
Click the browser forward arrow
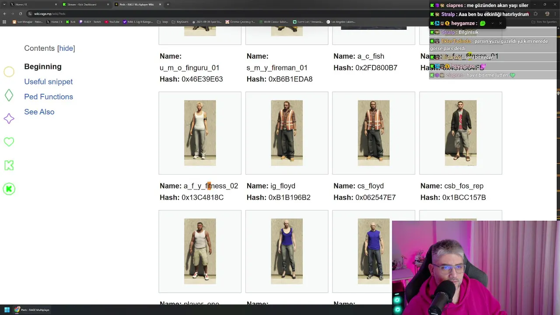(x=12, y=14)
